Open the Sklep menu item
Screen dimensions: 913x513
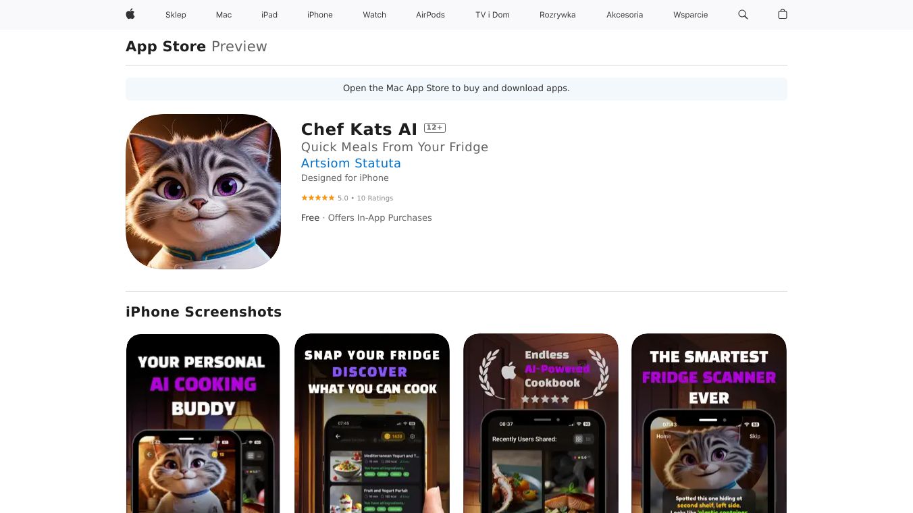(176, 15)
